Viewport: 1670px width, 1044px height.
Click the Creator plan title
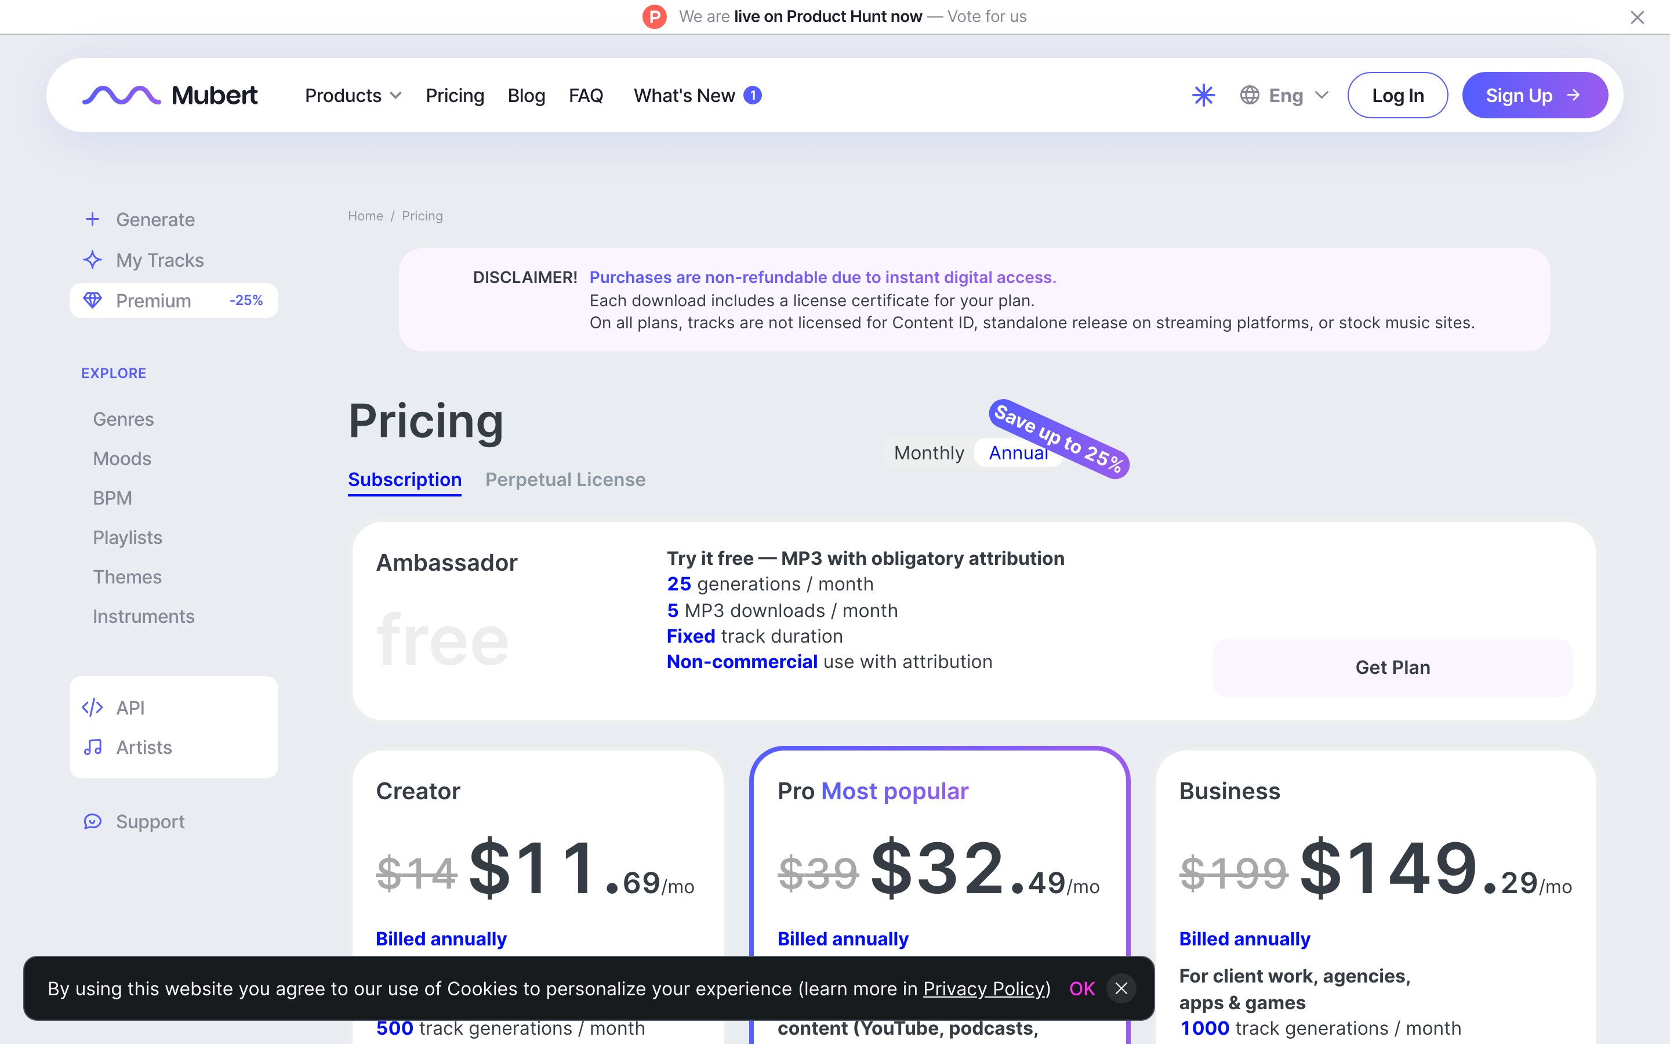(418, 791)
